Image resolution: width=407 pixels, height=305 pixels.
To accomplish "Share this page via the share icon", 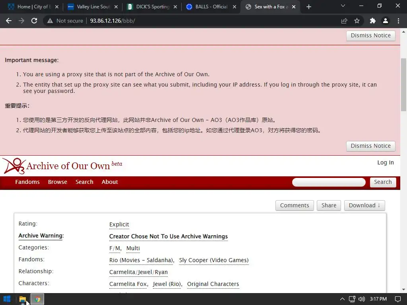I will click(344, 21).
